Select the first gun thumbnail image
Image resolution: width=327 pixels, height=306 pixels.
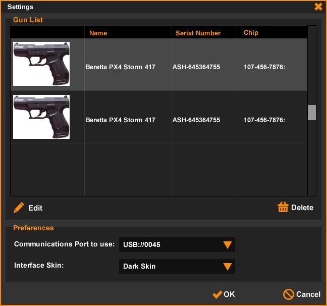tap(41, 64)
